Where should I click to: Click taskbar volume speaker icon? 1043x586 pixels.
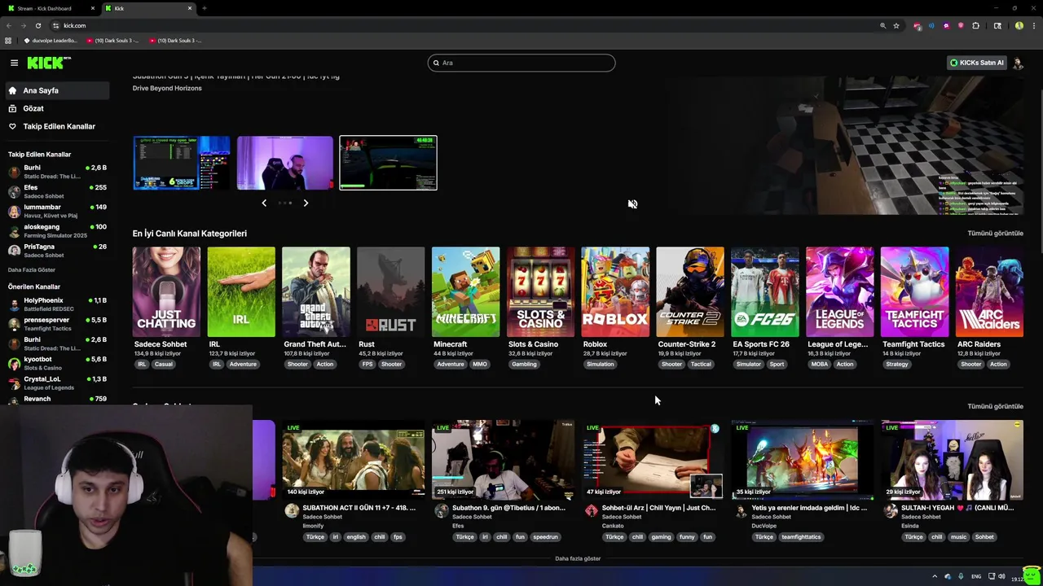[1001, 576]
